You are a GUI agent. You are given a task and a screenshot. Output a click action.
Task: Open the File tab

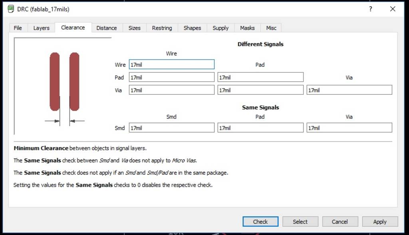click(x=18, y=28)
